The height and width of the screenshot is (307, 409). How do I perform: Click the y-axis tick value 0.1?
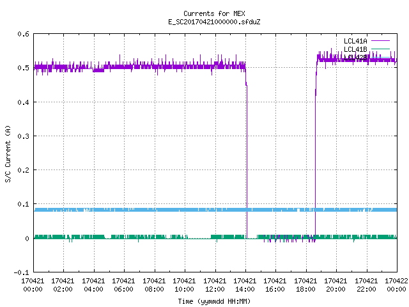click(23, 204)
